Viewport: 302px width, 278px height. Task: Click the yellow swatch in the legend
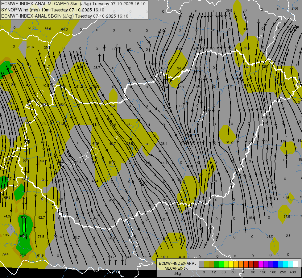231,264
